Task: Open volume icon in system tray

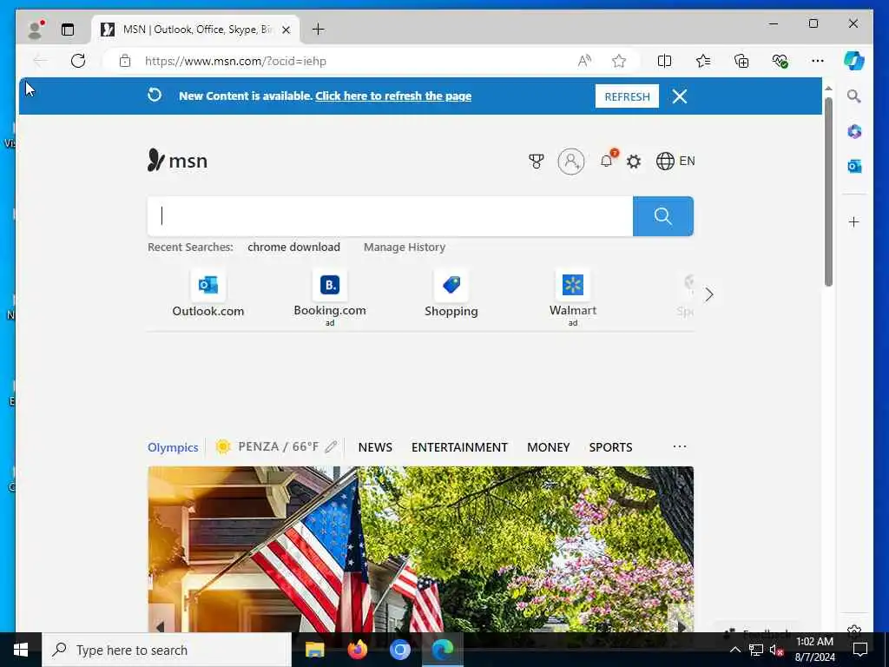Action: point(776,650)
